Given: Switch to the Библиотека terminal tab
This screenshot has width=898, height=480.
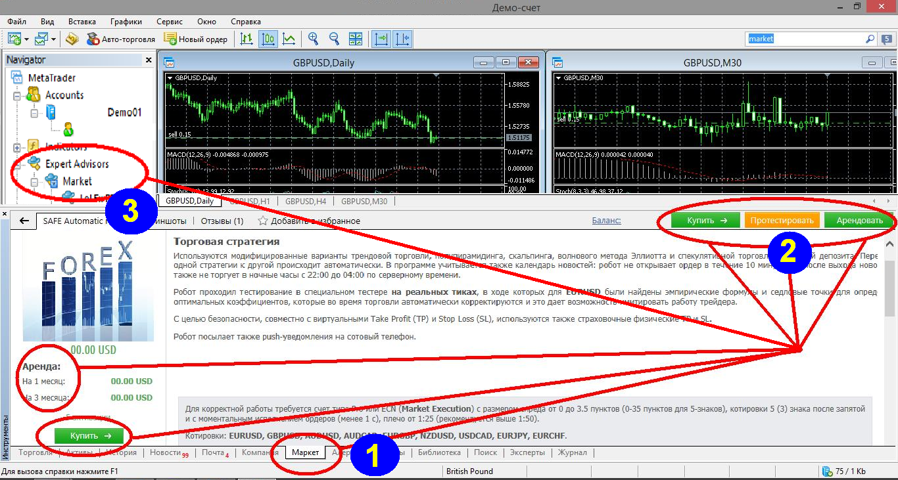Looking at the screenshot, I should (439, 452).
